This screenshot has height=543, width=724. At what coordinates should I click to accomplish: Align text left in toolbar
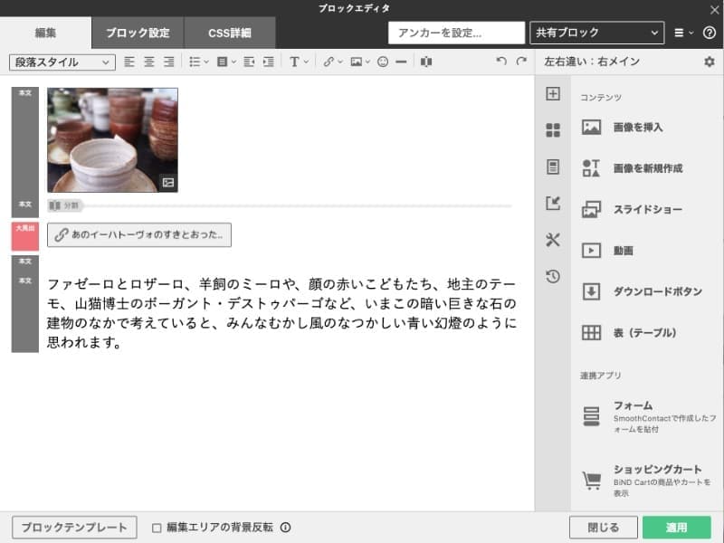pyautogui.click(x=129, y=62)
